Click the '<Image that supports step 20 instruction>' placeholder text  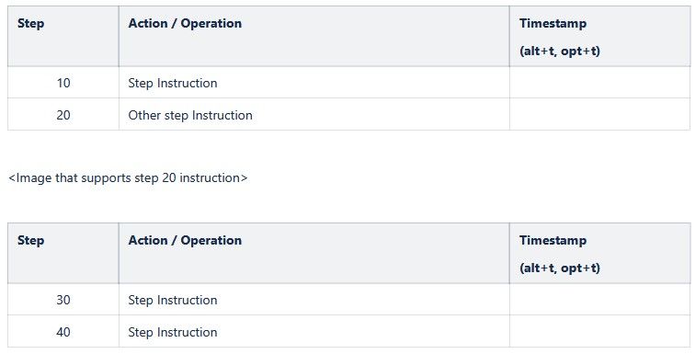pos(128,177)
